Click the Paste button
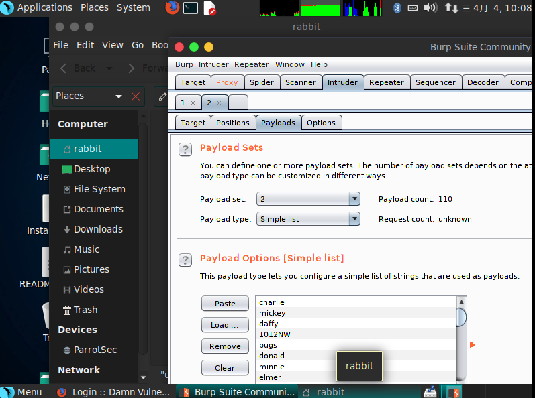535x398 pixels. (x=225, y=304)
